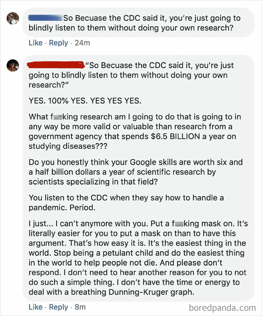Click the 'Put a mask on' paragraph
This screenshot has width=262, height=316.
tap(131, 258)
